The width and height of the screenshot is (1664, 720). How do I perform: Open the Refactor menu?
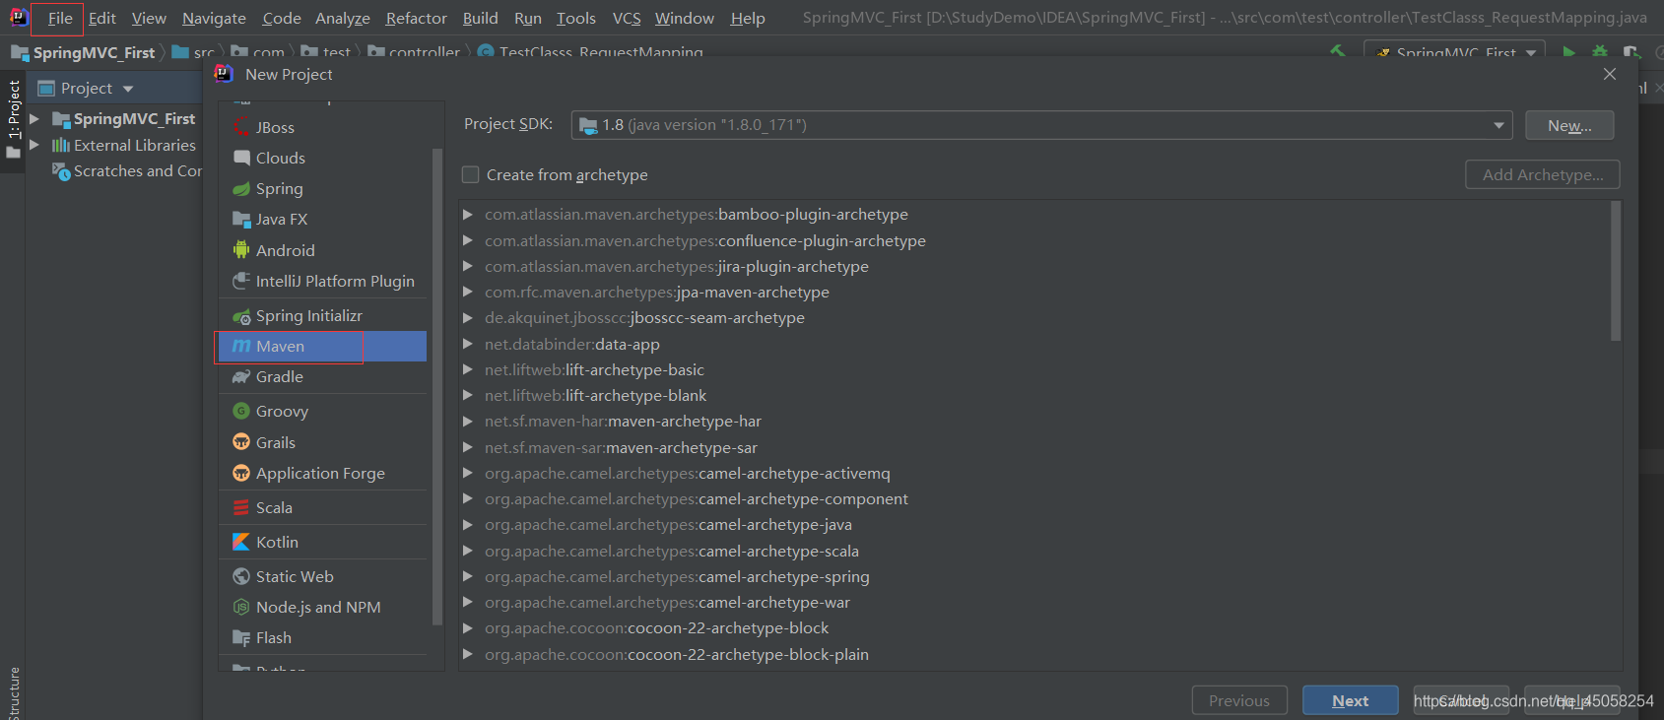pyautogui.click(x=416, y=18)
